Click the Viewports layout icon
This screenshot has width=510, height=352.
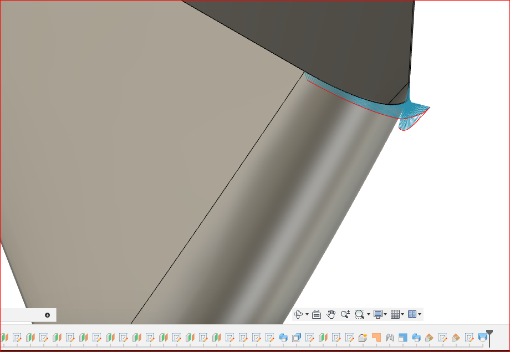(x=412, y=314)
